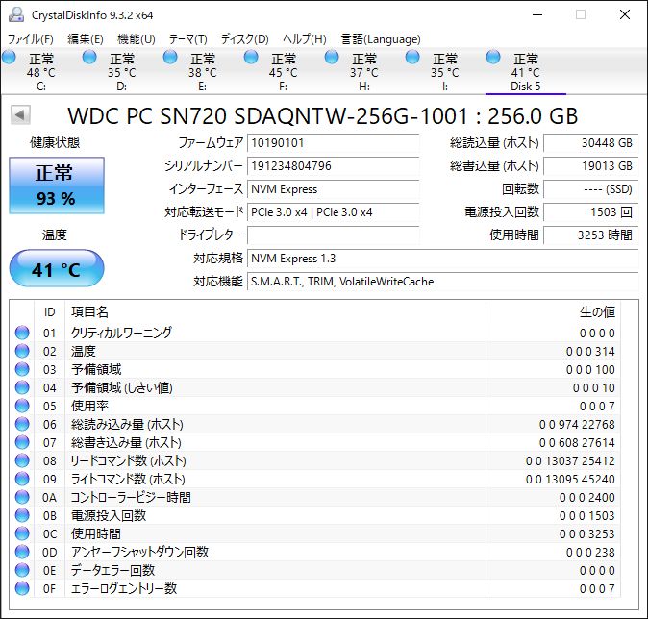Click raw value 0 0 0 238

click(x=590, y=552)
